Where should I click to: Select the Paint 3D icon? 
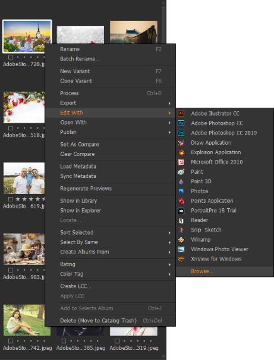tap(181, 181)
